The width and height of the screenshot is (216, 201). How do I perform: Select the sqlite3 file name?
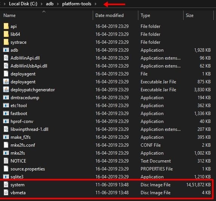click(17, 176)
